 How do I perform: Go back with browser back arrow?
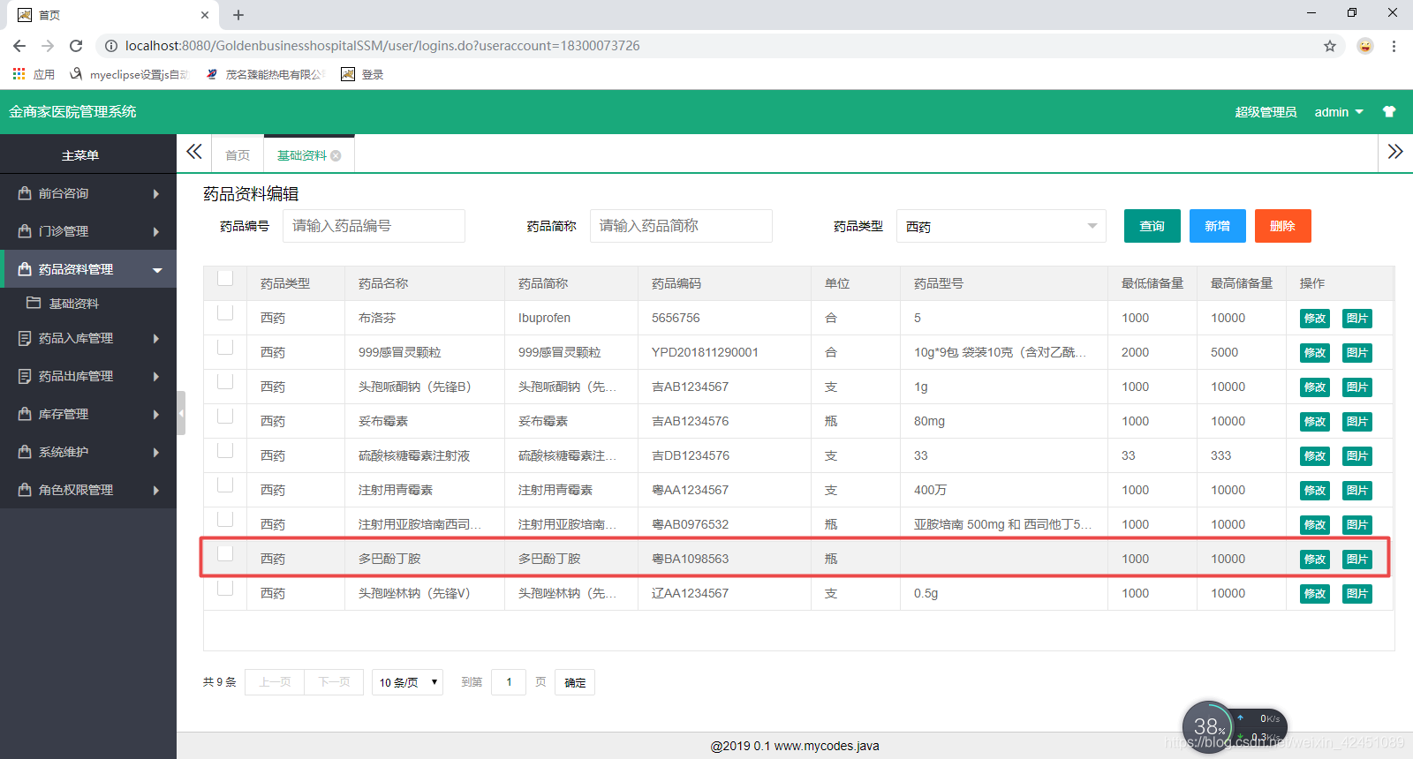coord(19,46)
